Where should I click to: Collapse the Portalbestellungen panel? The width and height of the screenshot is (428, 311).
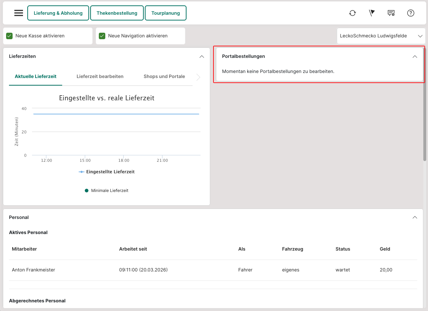[415, 56]
